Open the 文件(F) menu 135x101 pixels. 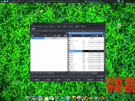[34, 26]
